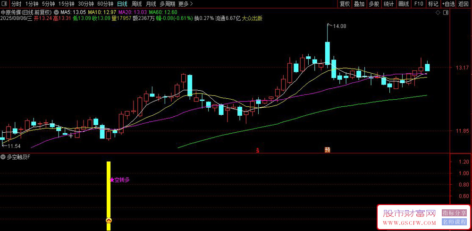Click the orange 预 marker on the chart
472x231 pixels.
327,150
